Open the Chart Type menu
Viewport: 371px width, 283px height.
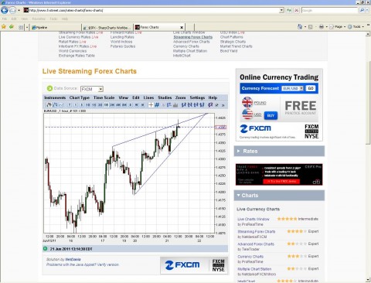tap(80, 97)
